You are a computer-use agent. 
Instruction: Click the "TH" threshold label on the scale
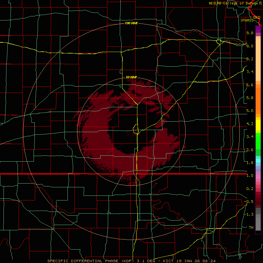[251, 228]
